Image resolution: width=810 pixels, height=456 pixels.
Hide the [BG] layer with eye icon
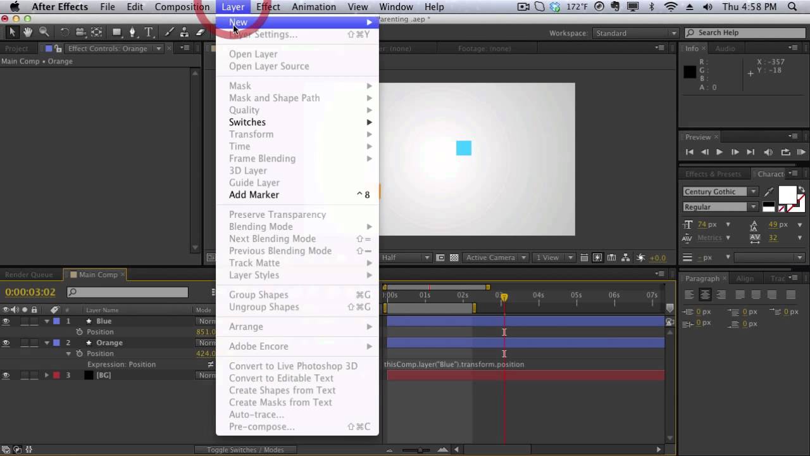[6, 375]
